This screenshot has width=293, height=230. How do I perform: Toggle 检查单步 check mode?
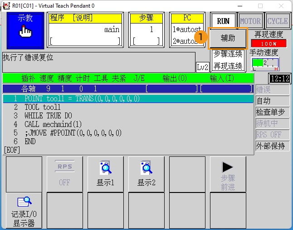pyautogui.click(x=272, y=112)
